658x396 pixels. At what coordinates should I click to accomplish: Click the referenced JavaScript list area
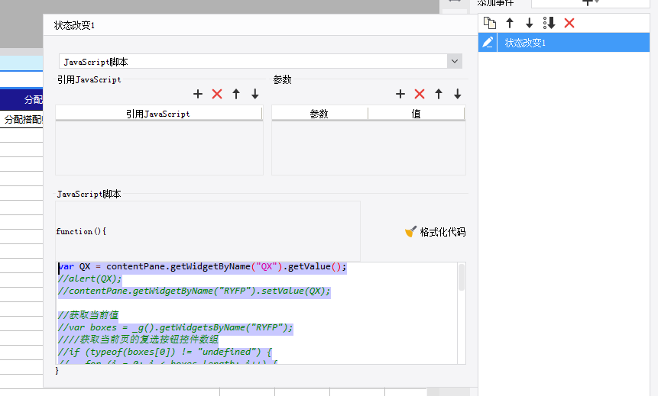(159, 147)
